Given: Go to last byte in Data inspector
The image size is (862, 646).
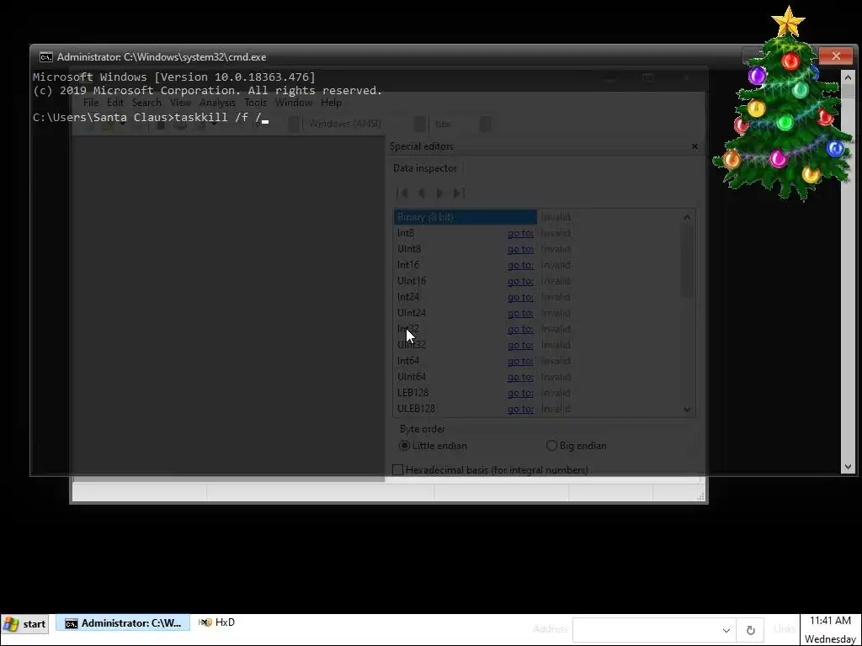Looking at the screenshot, I should 459,193.
